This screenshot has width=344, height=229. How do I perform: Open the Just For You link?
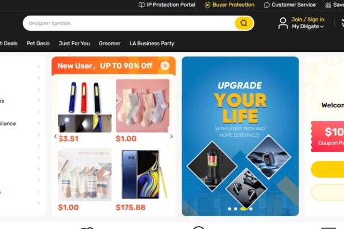[x=74, y=44]
